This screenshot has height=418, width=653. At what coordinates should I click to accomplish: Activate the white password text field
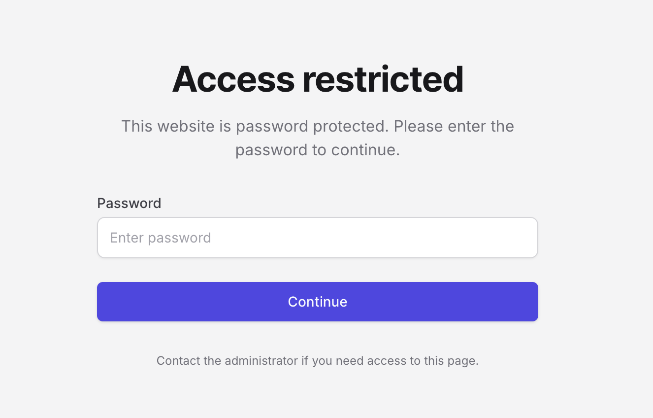[x=317, y=238]
